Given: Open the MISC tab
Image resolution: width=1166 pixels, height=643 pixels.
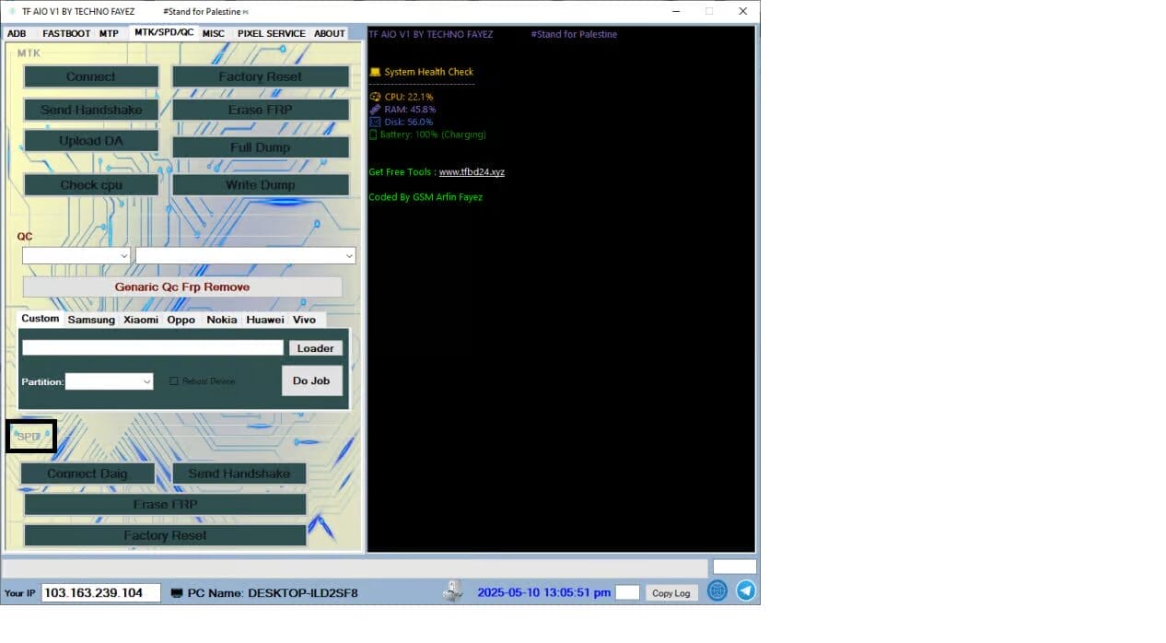Looking at the screenshot, I should click(x=214, y=33).
